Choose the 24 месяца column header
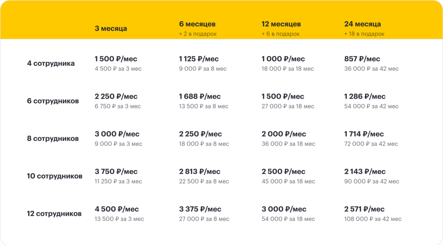Image resolution: width=443 pixels, height=245 pixels. click(x=362, y=24)
